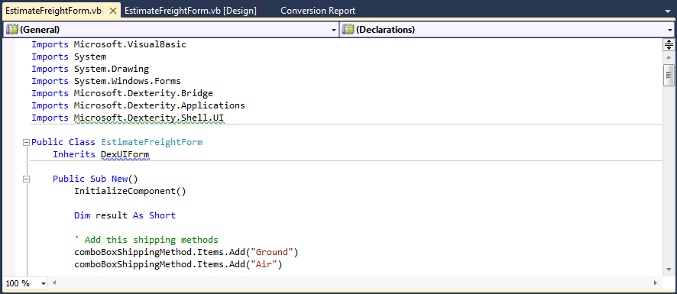Click the horizontal scrollbar left arrow
The height and width of the screenshot is (294, 677).
(x=54, y=283)
